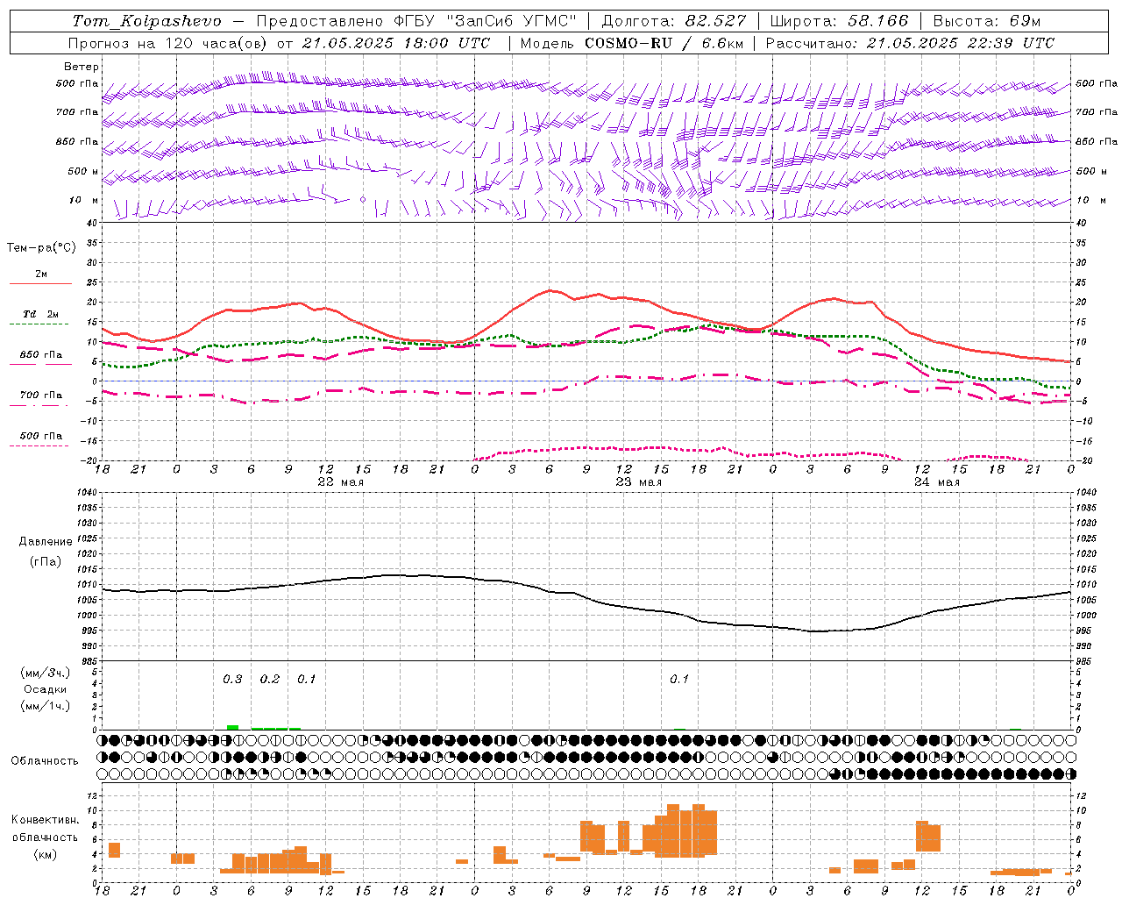Click the 0.2 precipitation amount value

tap(270, 680)
